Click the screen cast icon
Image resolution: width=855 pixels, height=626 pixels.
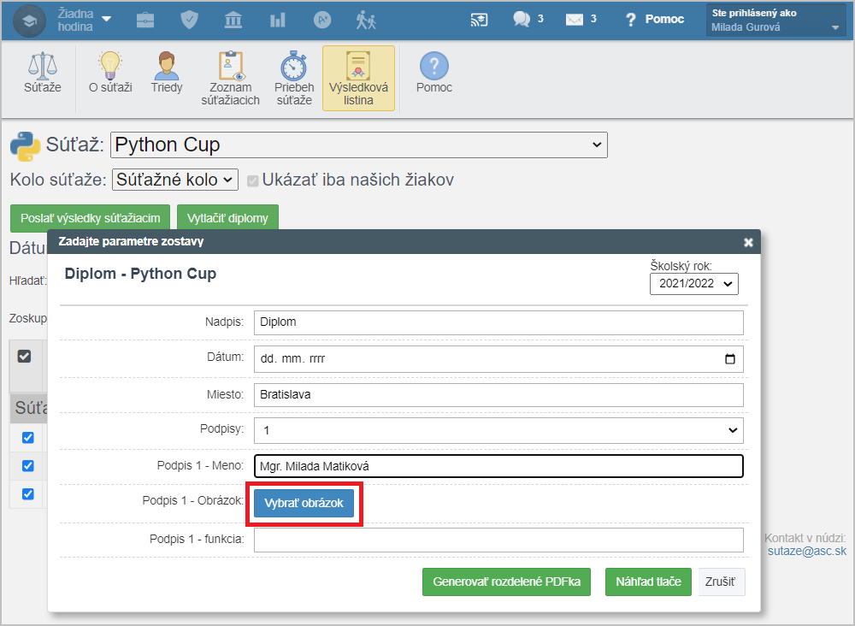click(x=479, y=21)
